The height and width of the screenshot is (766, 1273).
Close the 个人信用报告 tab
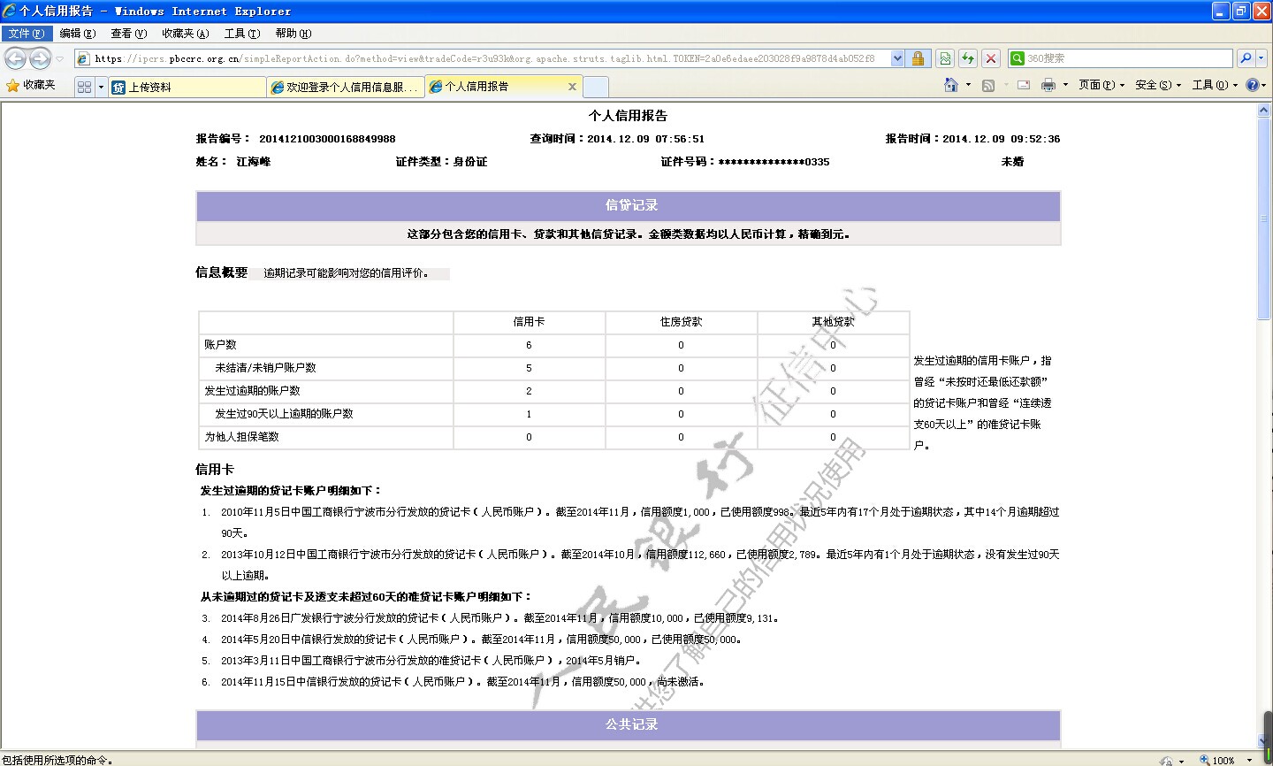[x=572, y=87]
